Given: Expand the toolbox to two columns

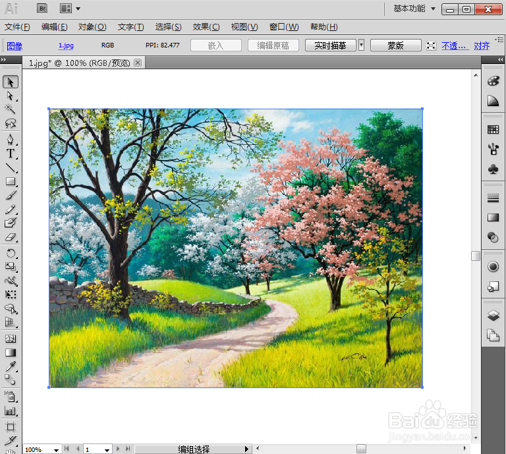Looking at the screenshot, I should [3, 60].
